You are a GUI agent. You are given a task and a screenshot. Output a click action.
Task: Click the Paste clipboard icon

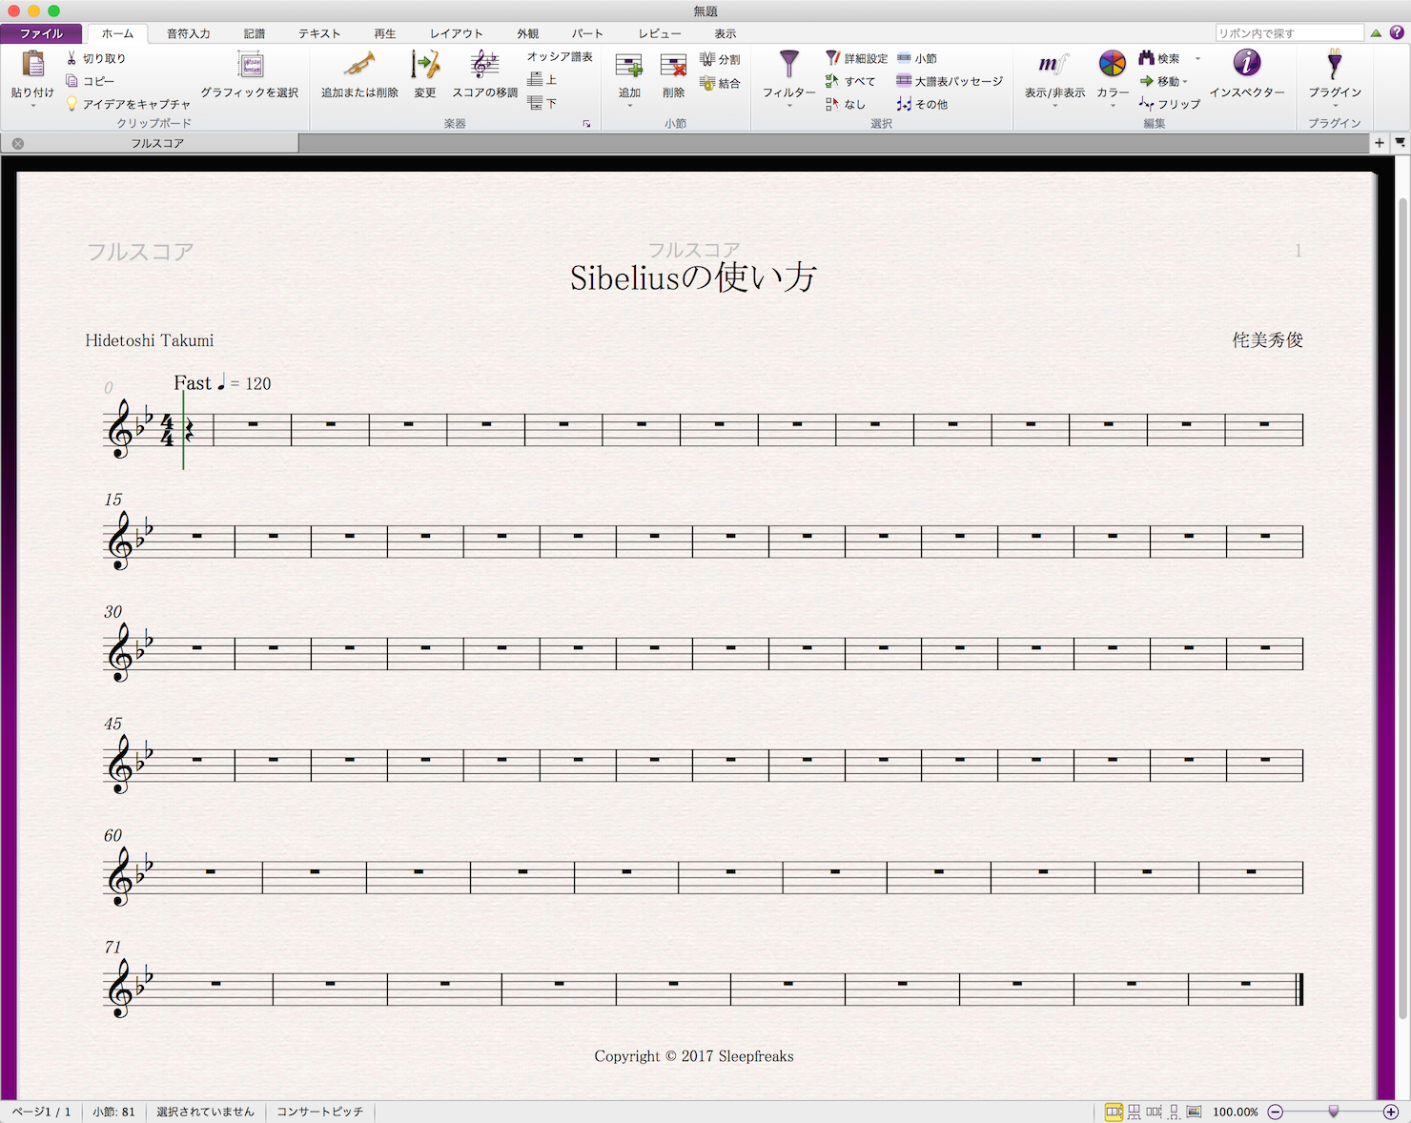click(x=33, y=65)
